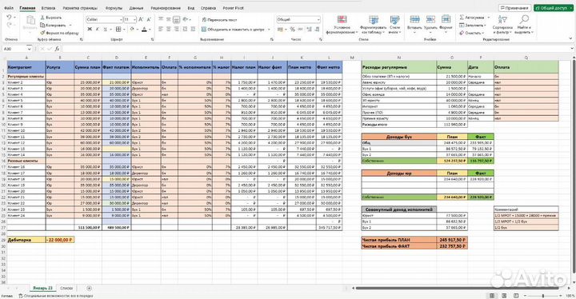Switch to the Списки sheet tab

pyautogui.click(x=66, y=289)
